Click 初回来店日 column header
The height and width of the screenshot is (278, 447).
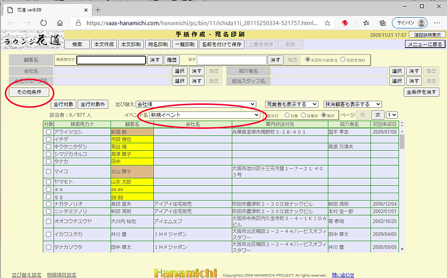tap(384, 124)
